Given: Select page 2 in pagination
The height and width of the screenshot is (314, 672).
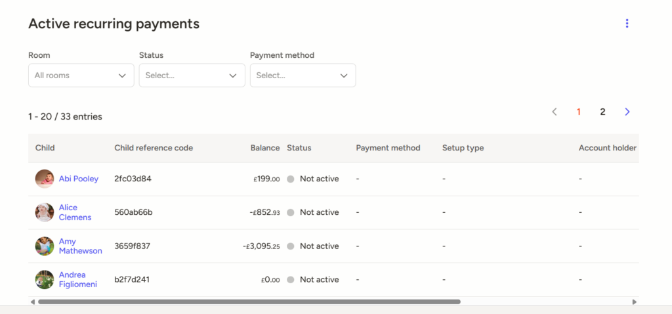Looking at the screenshot, I should [602, 112].
